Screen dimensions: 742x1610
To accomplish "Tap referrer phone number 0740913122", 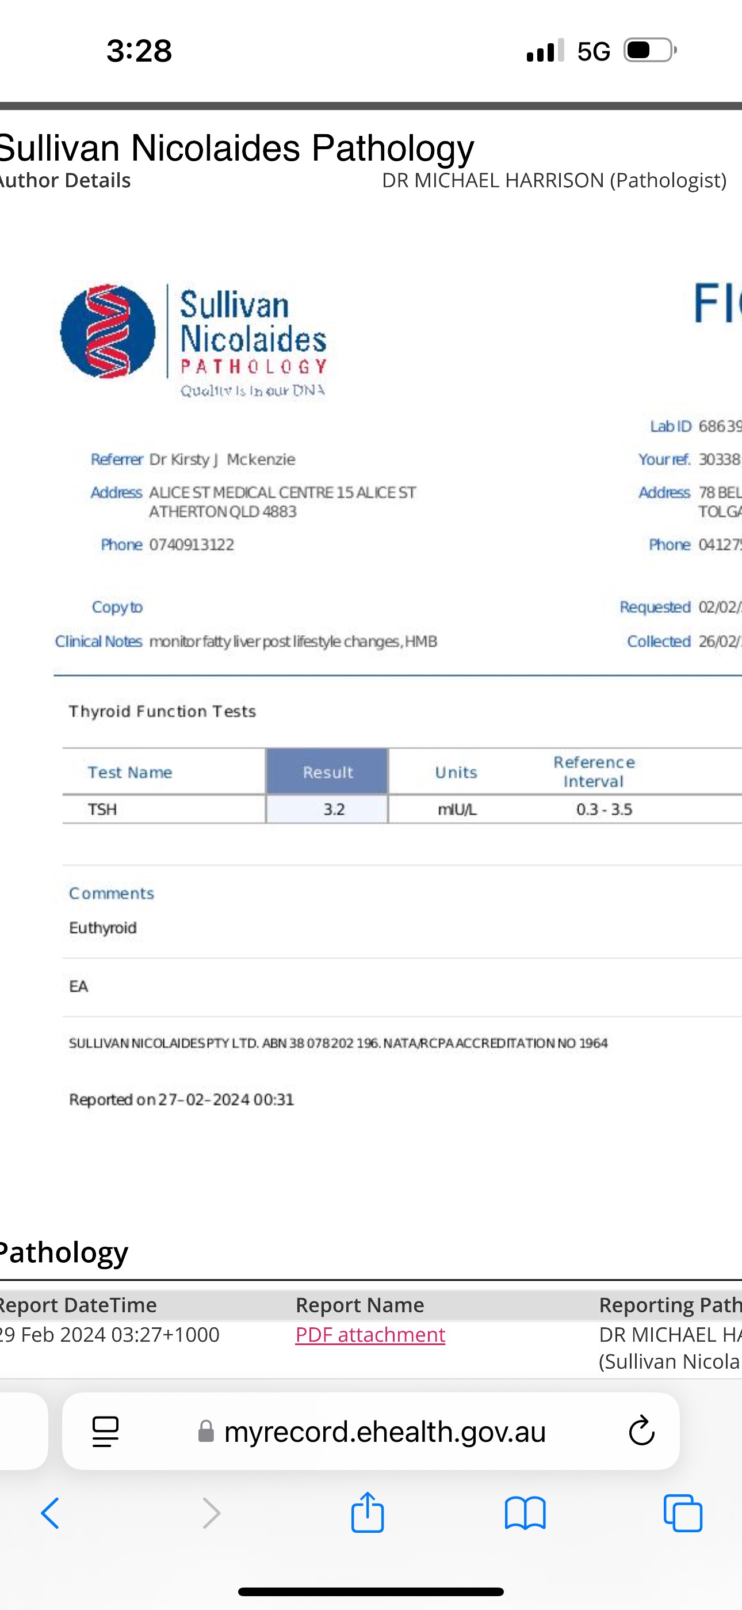I will click(x=191, y=544).
